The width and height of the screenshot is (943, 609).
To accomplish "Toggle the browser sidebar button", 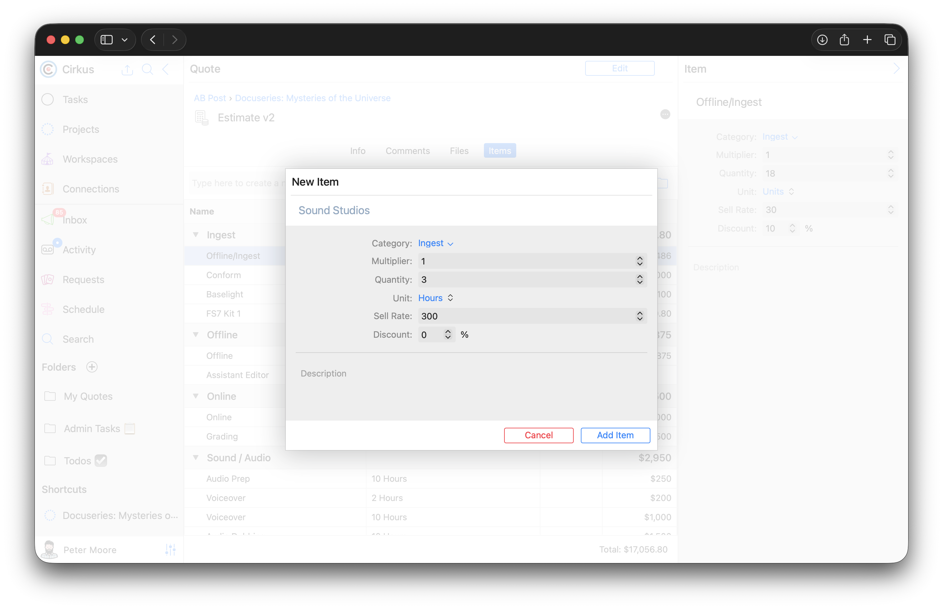I will pos(107,39).
